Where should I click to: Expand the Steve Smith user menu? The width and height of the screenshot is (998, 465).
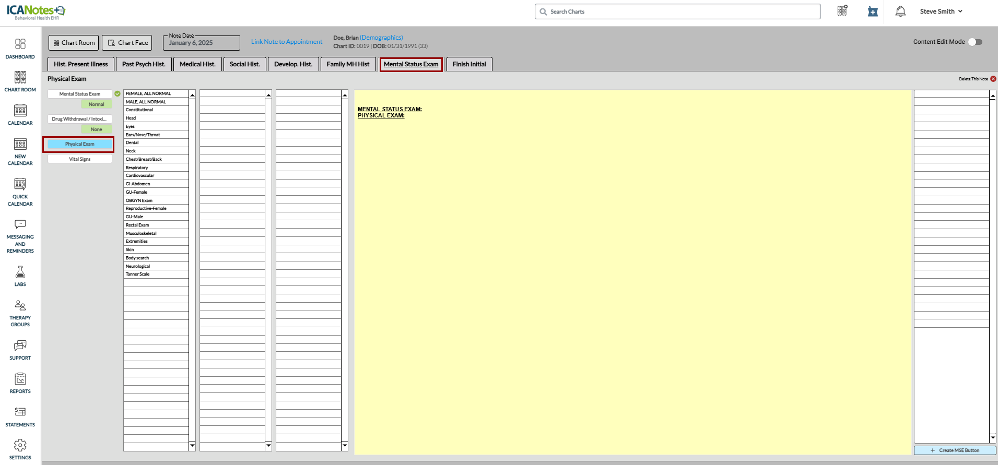click(941, 11)
